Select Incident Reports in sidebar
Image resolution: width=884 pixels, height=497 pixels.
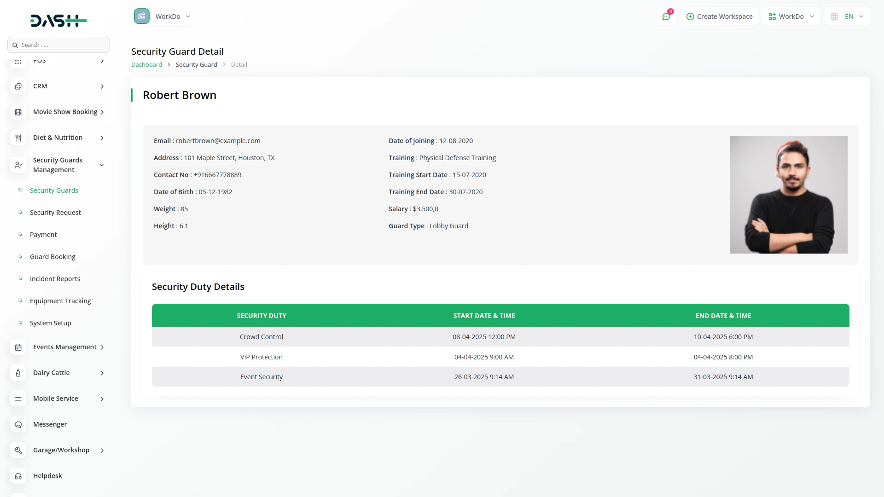point(55,279)
